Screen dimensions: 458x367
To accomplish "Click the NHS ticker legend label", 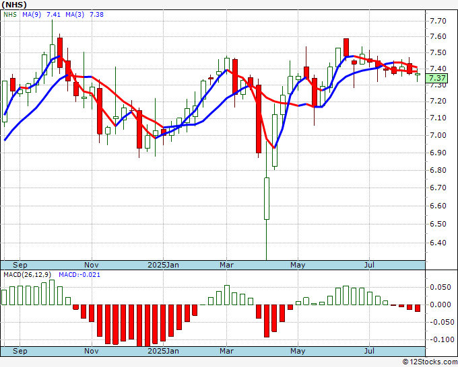I will pos(10,15).
